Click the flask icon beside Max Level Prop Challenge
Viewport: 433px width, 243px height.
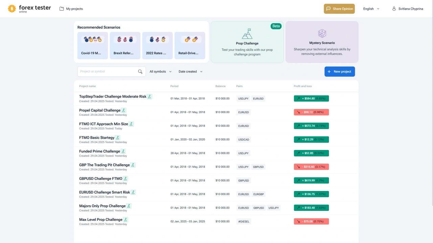tap(126, 220)
